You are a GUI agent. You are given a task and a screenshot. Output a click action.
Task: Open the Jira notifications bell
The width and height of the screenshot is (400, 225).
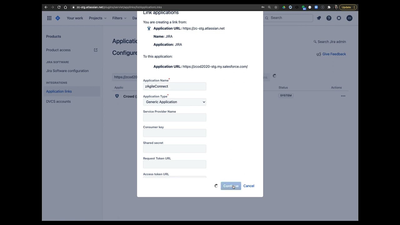319,18
